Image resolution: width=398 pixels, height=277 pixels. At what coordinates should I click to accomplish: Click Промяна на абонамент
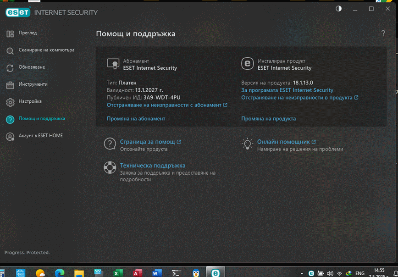136,119
